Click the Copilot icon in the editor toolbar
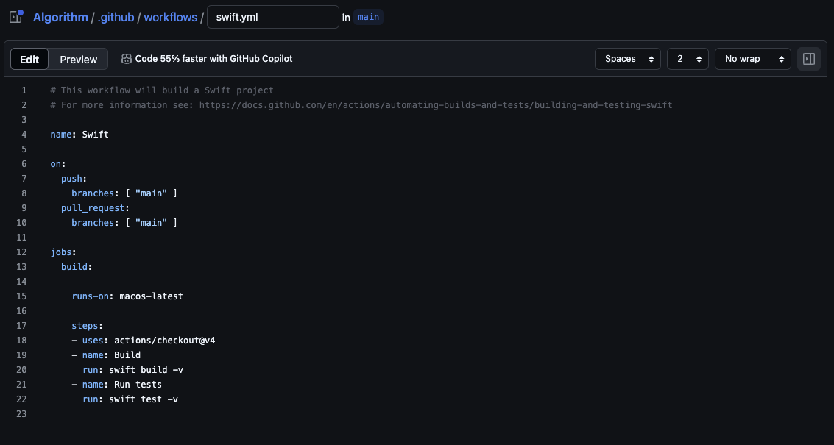The height and width of the screenshot is (445, 834). pyautogui.click(x=126, y=59)
